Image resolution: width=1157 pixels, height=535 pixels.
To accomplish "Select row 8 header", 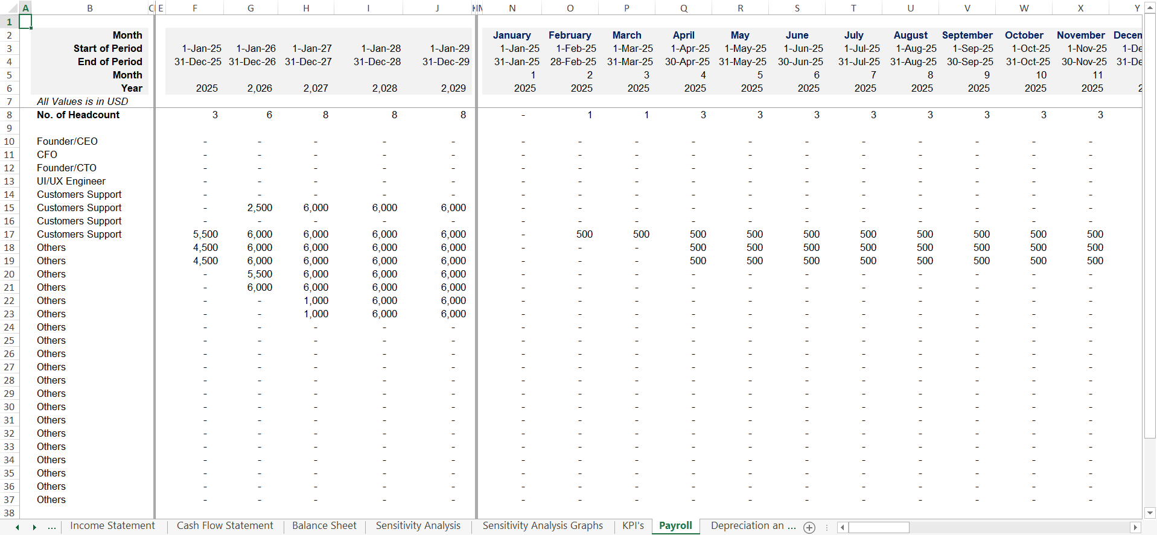I will click(x=9, y=115).
